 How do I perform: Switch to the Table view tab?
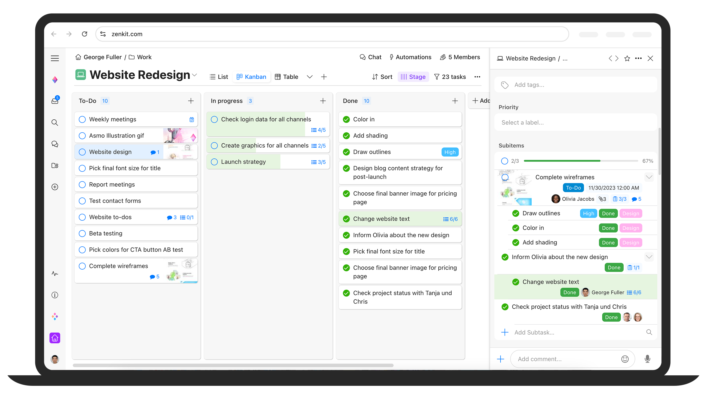coord(286,77)
